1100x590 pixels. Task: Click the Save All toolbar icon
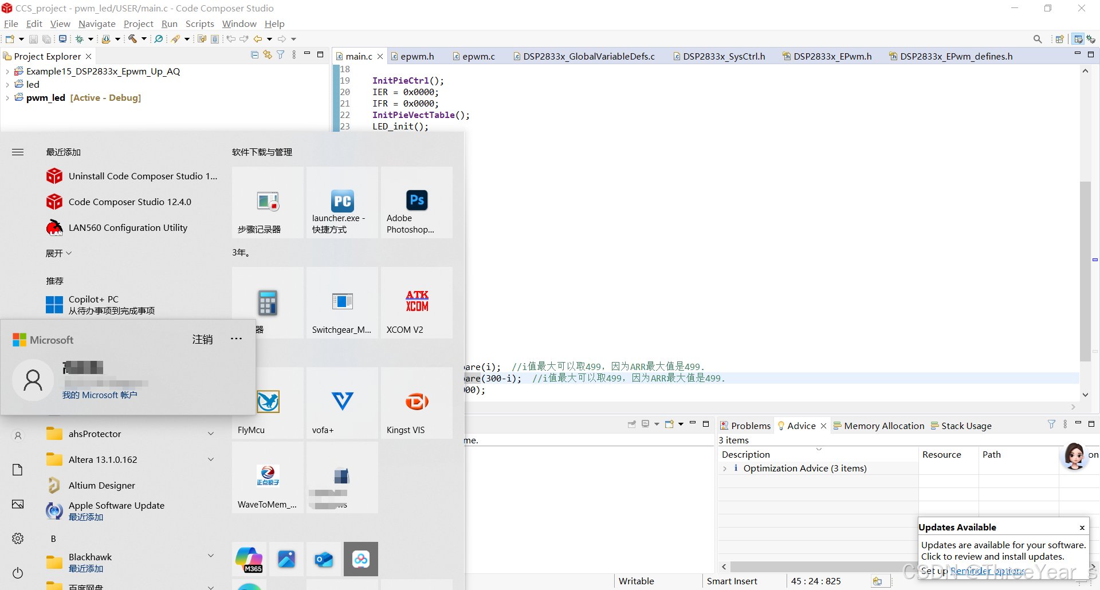point(47,39)
